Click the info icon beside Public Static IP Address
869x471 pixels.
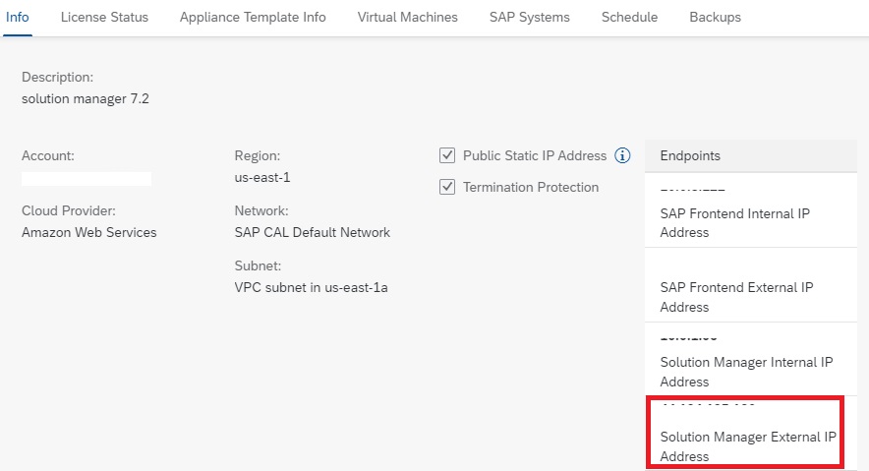[x=622, y=155]
